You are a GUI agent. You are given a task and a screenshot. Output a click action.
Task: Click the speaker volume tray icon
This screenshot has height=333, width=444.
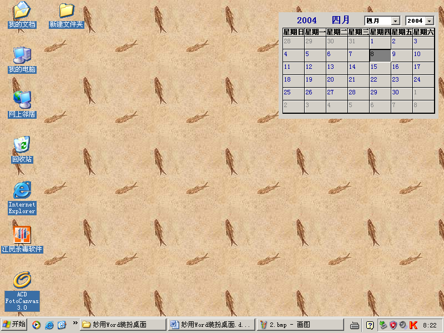403,325
